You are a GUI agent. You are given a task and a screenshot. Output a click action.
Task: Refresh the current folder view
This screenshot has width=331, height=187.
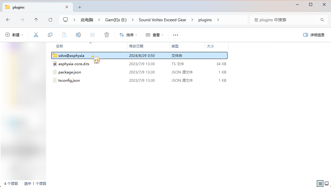pos(50,20)
